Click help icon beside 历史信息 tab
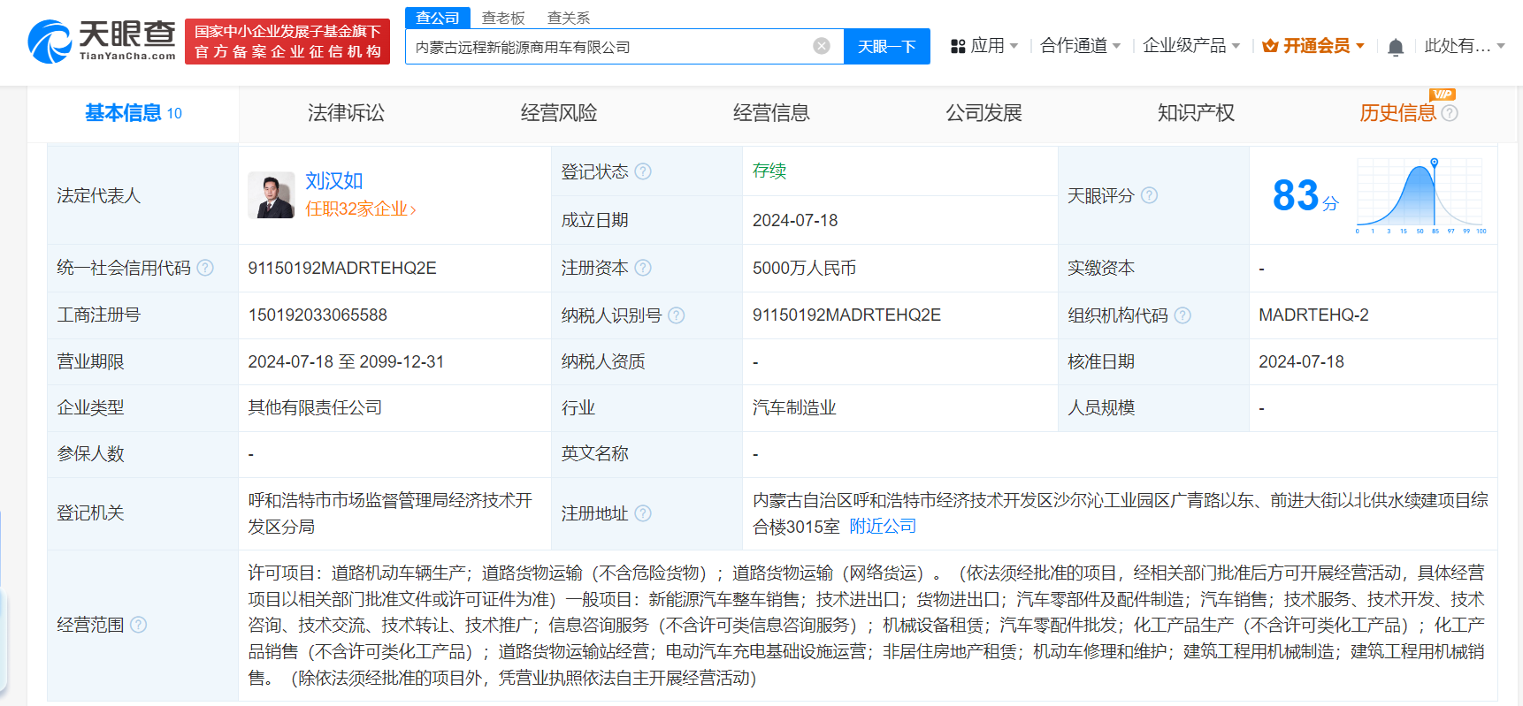Screen dimensions: 1523x706 coord(1450,113)
